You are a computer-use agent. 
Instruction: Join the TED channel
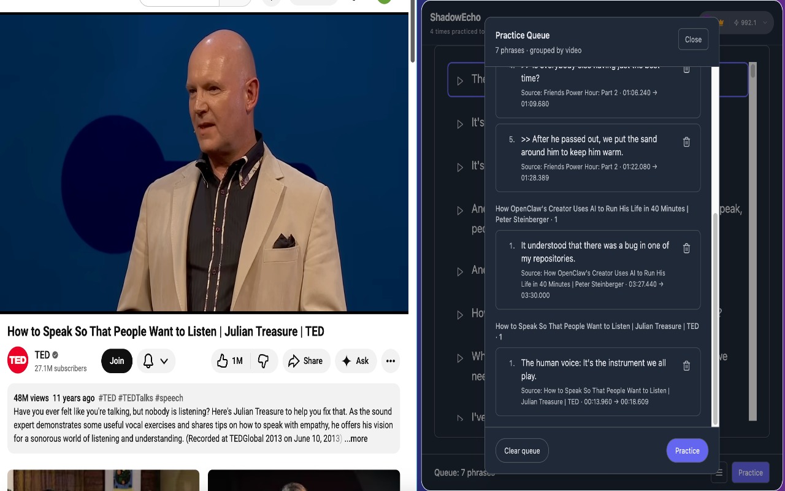[x=117, y=361]
